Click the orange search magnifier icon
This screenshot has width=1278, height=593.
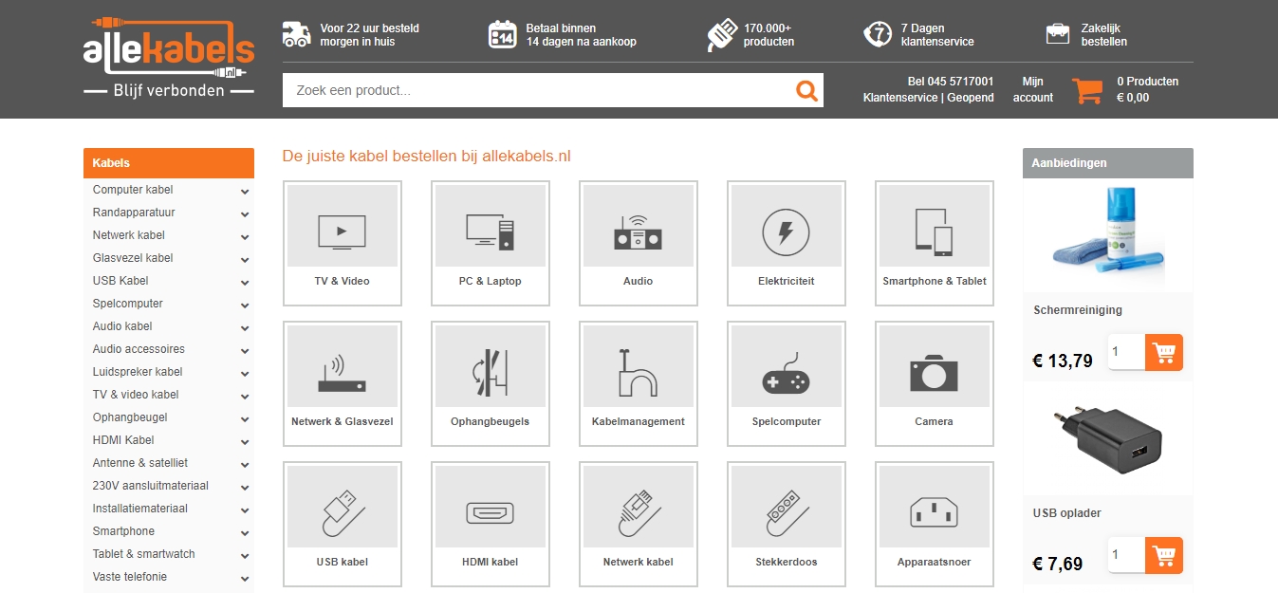click(806, 91)
